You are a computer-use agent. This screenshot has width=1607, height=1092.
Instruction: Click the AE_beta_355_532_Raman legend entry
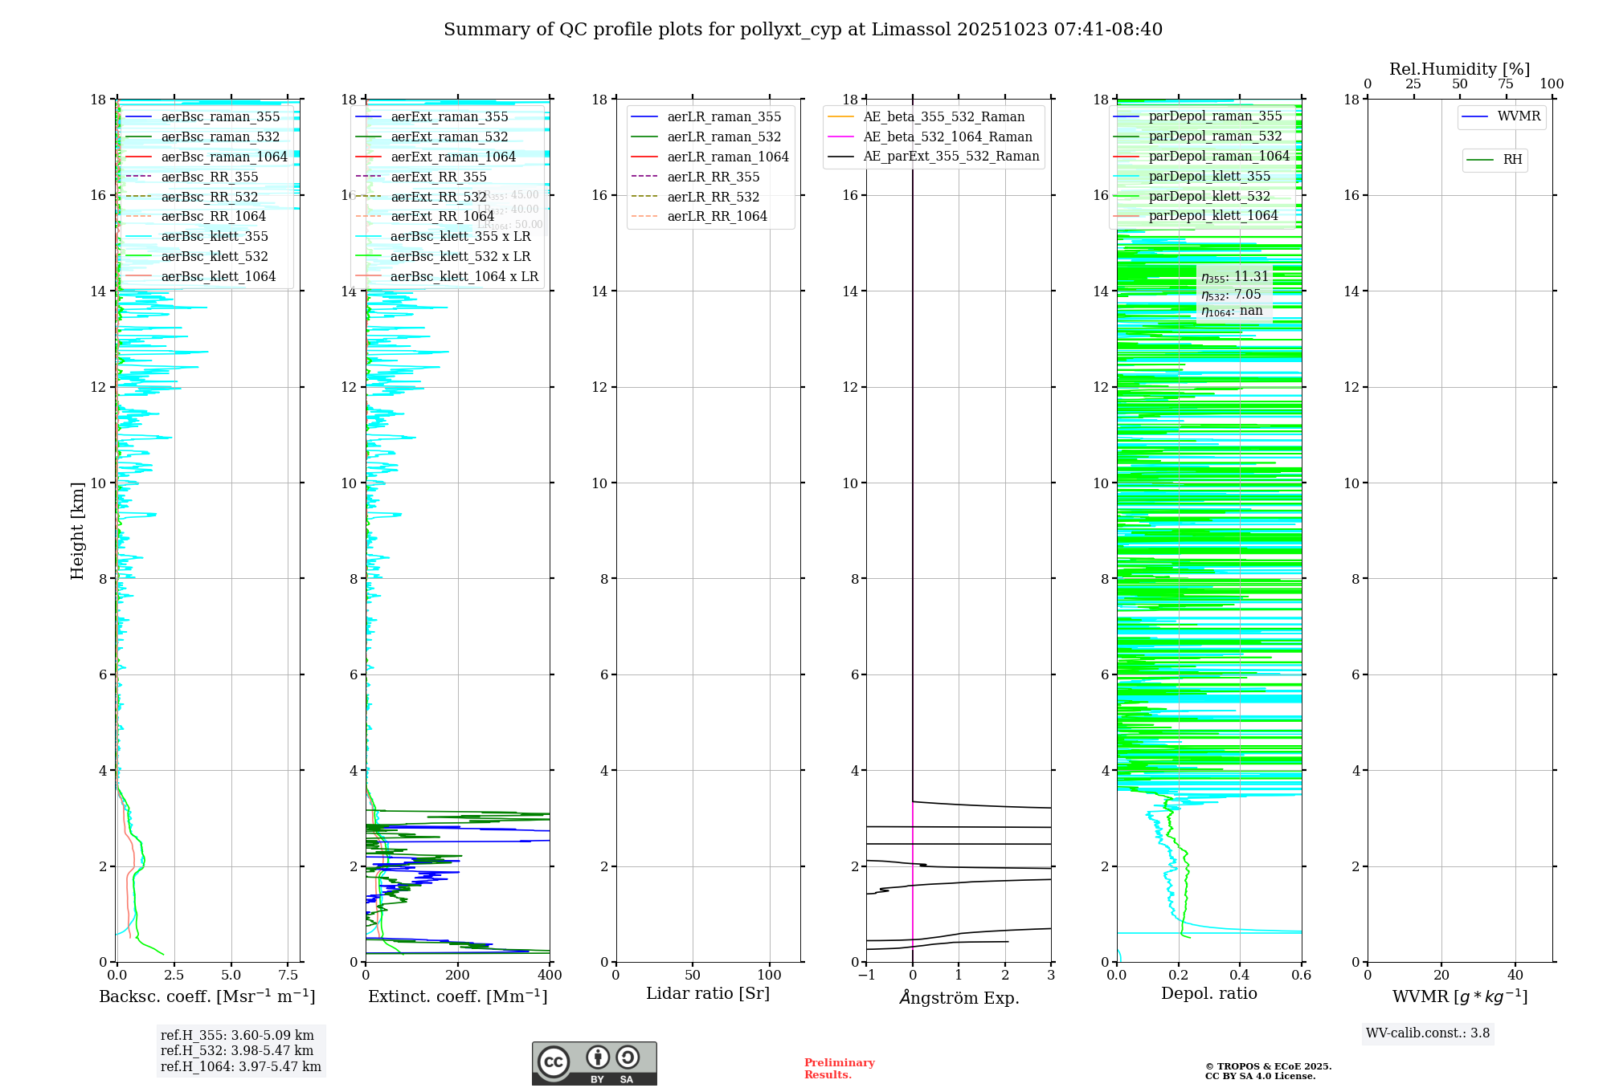point(943,117)
